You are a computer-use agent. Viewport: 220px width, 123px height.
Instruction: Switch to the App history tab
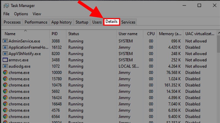[61, 22]
